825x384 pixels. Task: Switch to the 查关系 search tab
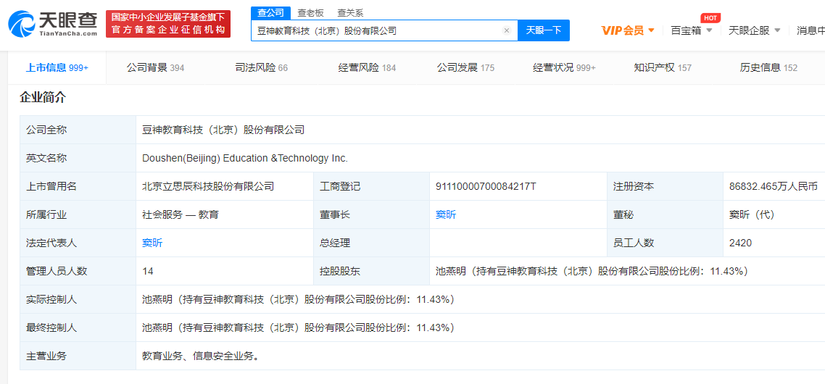pos(350,13)
